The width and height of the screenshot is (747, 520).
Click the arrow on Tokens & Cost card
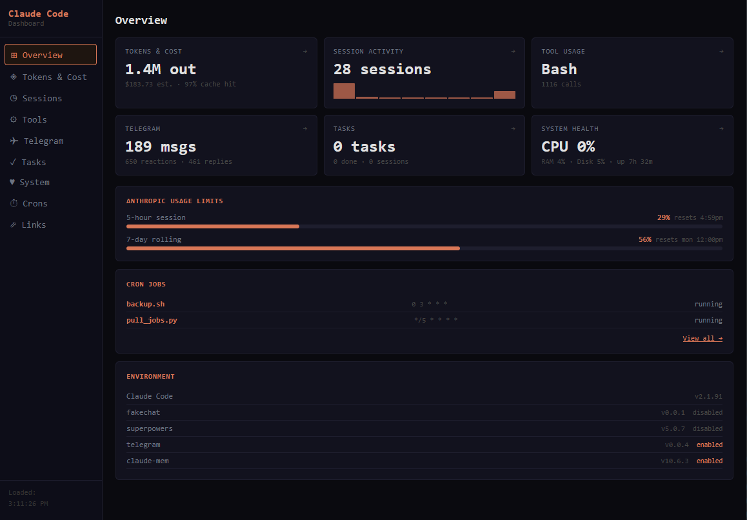[x=305, y=51]
